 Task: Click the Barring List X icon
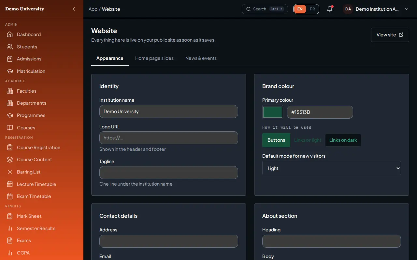tap(10, 172)
